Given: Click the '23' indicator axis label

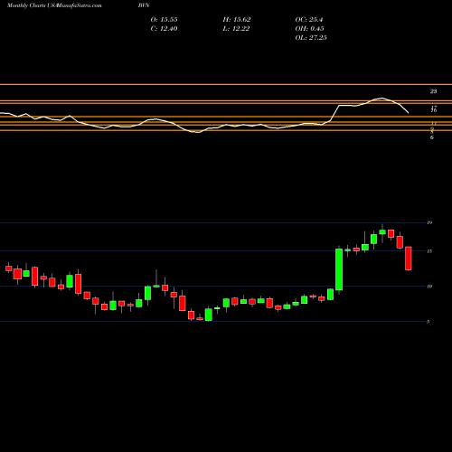Looking at the screenshot, I should coord(433,91).
